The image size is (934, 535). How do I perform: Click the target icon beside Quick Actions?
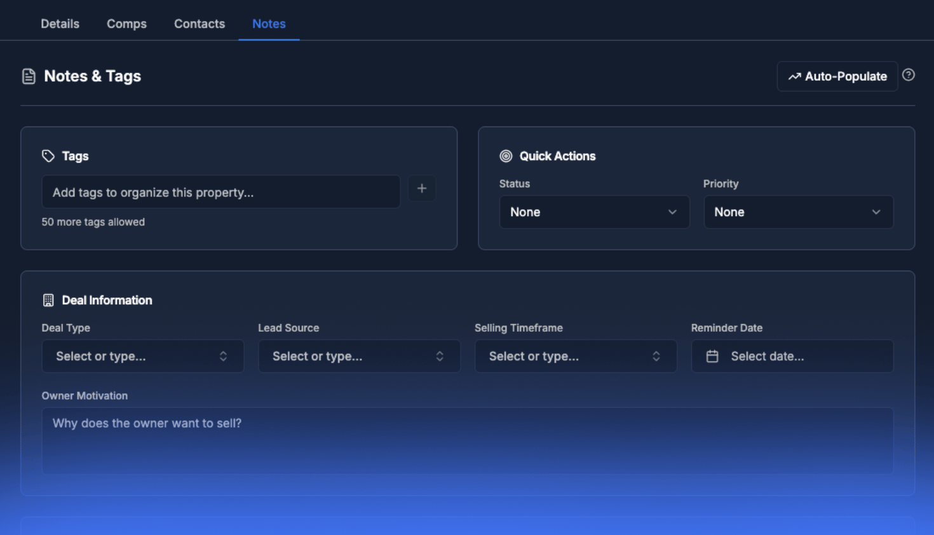click(506, 156)
